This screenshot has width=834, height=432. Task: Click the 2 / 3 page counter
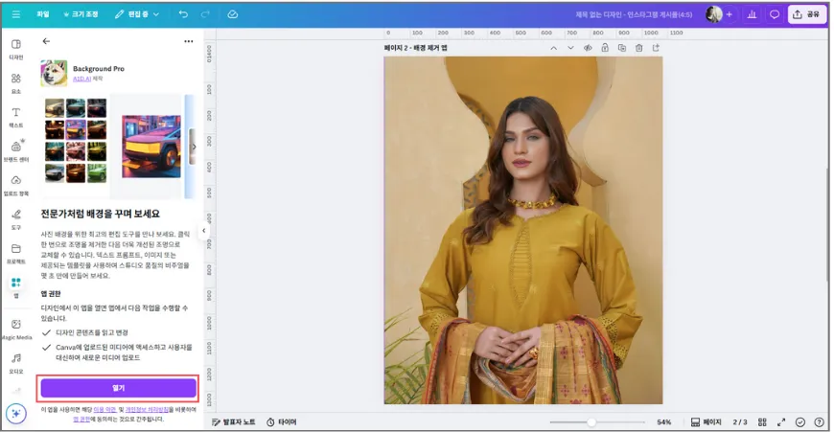click(740, 421)
